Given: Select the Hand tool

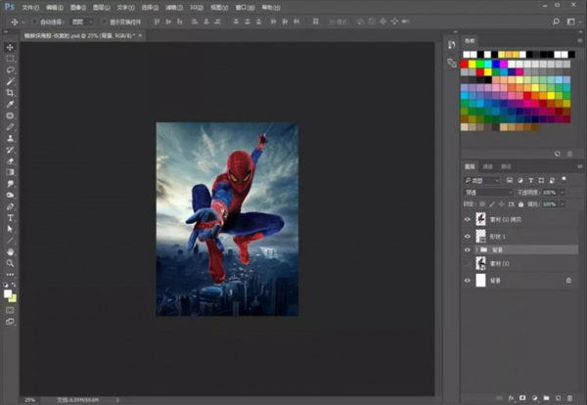Looking at the screenshot, I should pyautogui.click(x=11, y=251).
